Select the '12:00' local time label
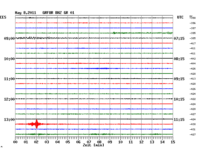Viewport: 197px width, 150px height. tap(9, 99)
